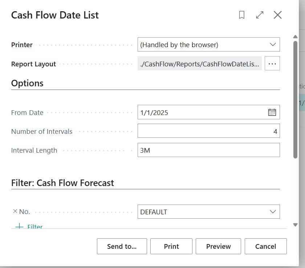Image resolution: width=305 pixels, height=268 pixels.
Task: Click the Number of Intervals field
Action: point(208,131)
